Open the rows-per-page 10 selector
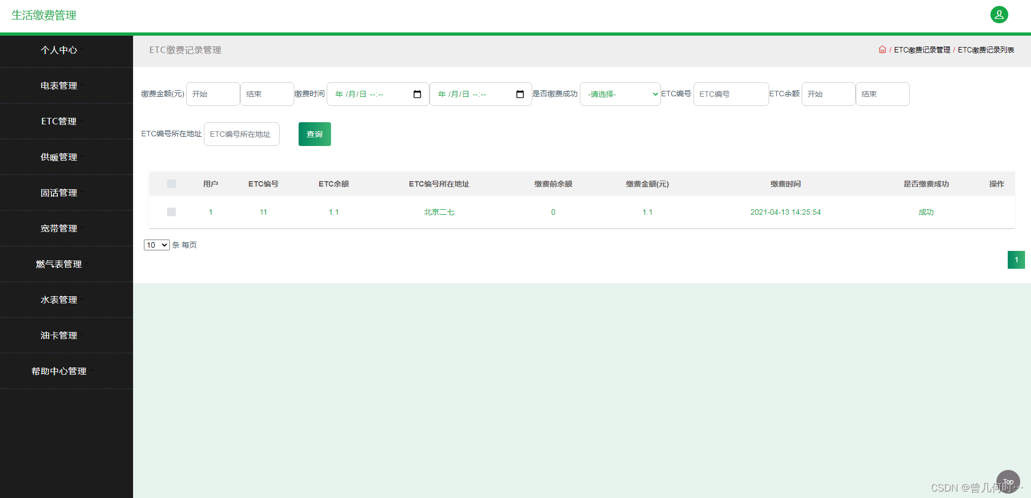The image size is (1031, 498). pos(157,245)
